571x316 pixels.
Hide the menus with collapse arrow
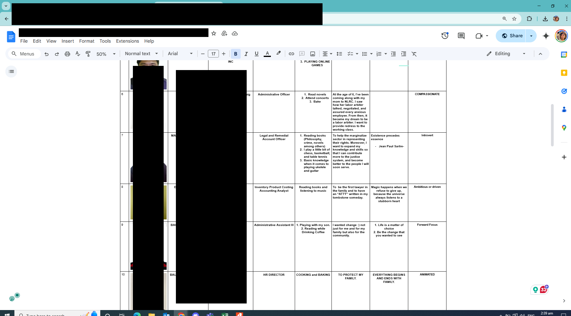(x=540, y=54)
